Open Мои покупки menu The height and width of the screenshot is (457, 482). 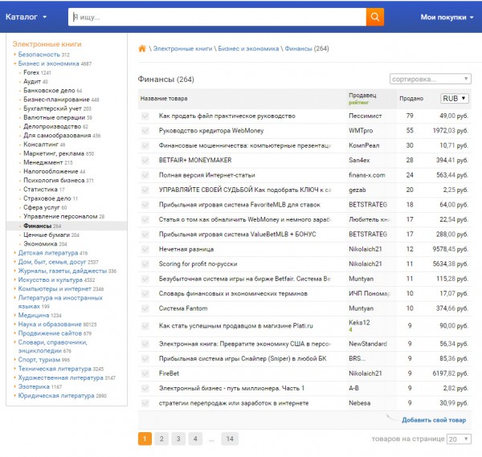click(447, 17)
